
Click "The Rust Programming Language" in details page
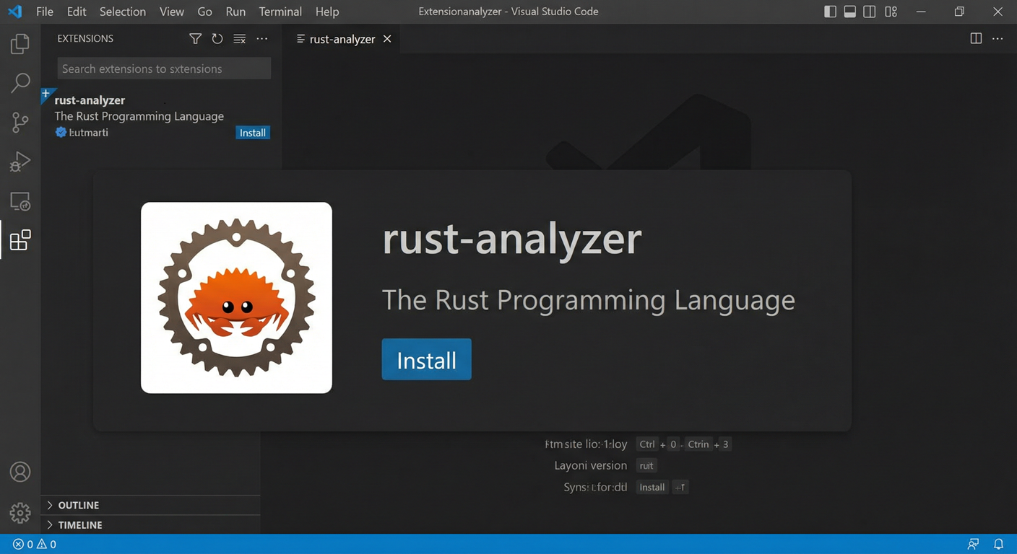pos(588,300)
